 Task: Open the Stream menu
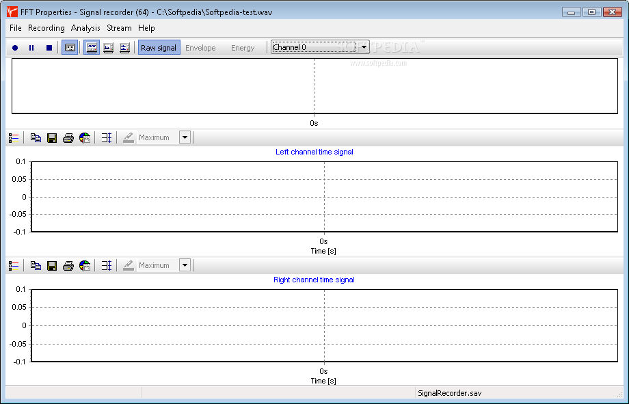pos(119,28)
